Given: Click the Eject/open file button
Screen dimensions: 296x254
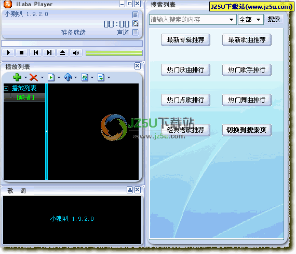Looking at the screenshot, I should [x=62, y=53].
